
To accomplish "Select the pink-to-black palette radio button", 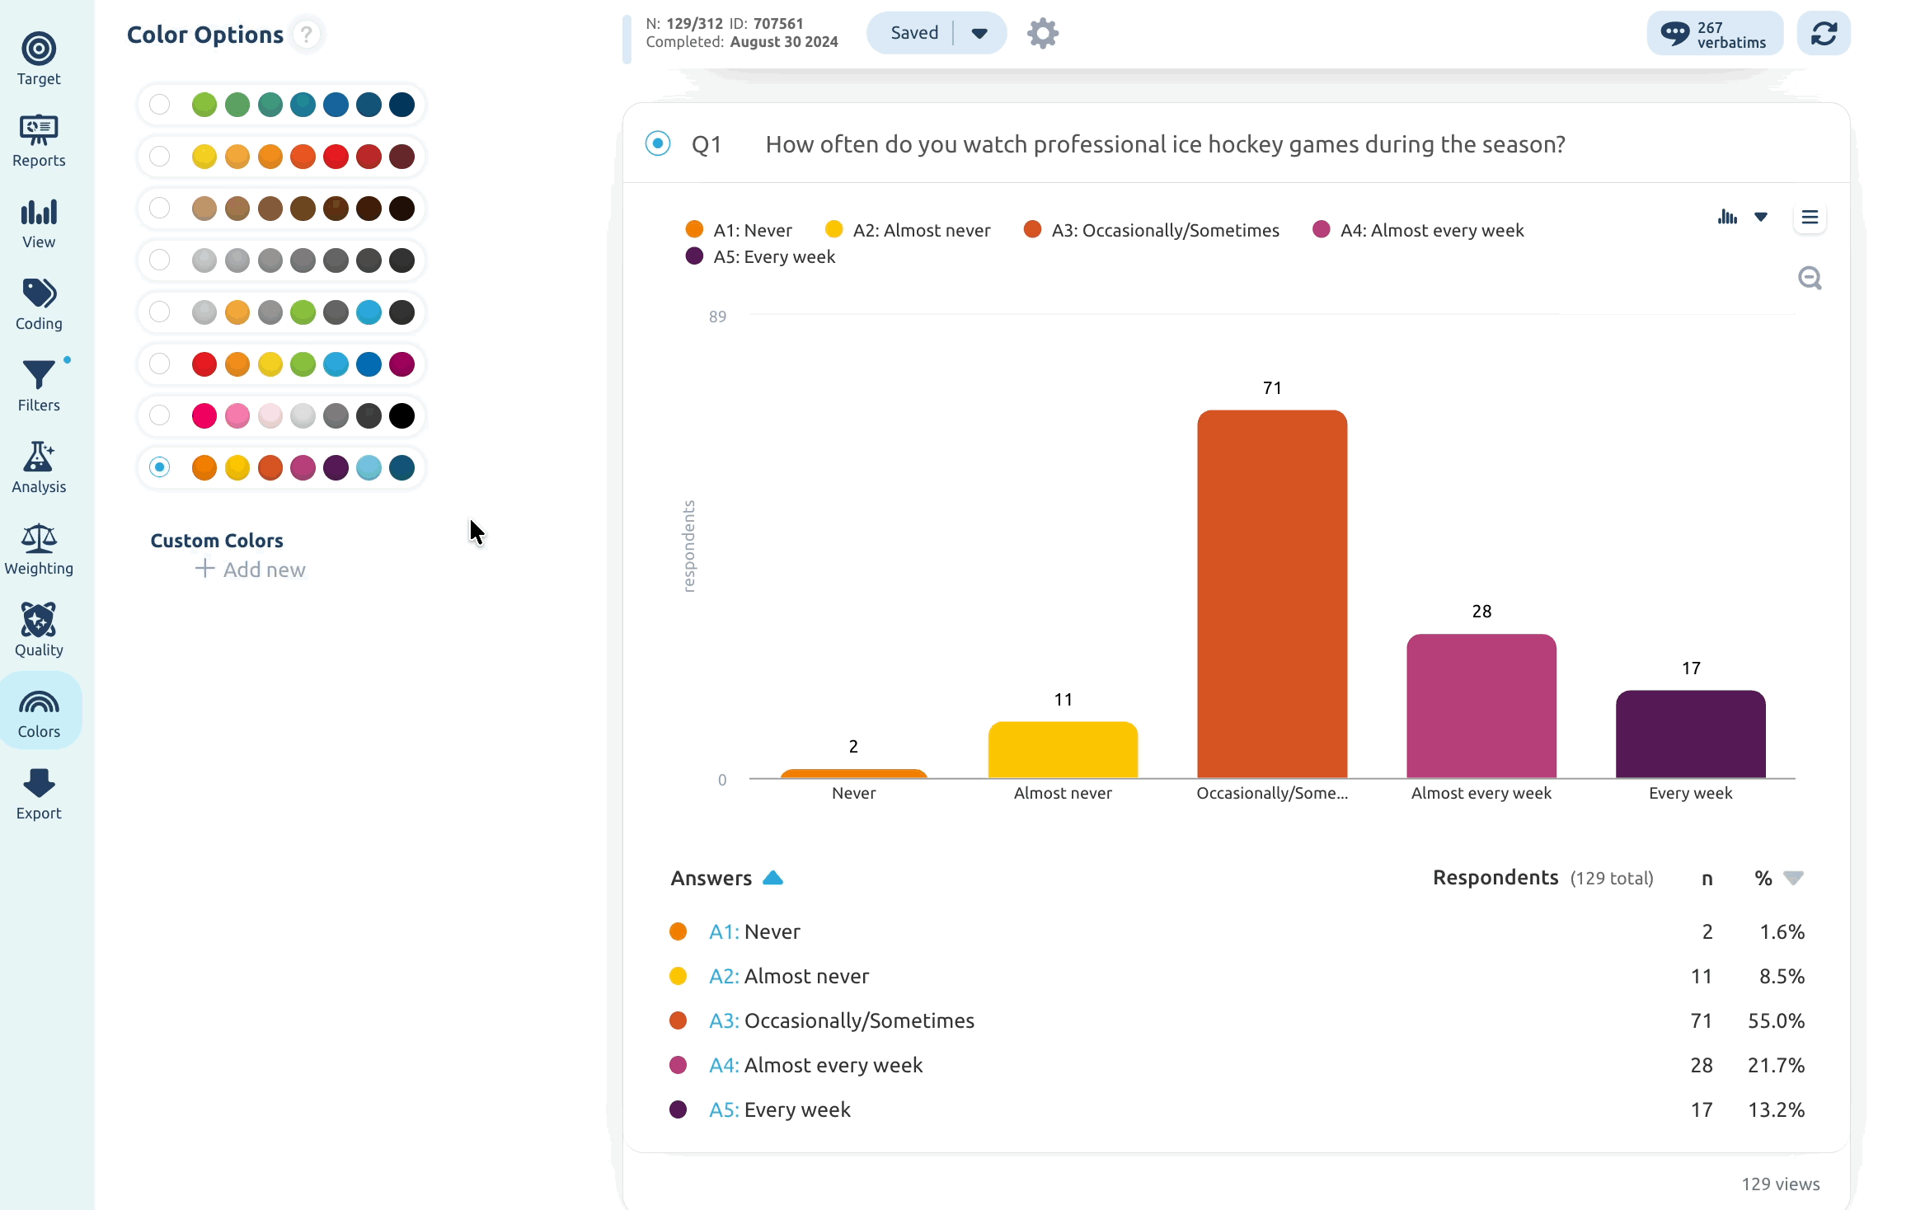I will 160,416.
